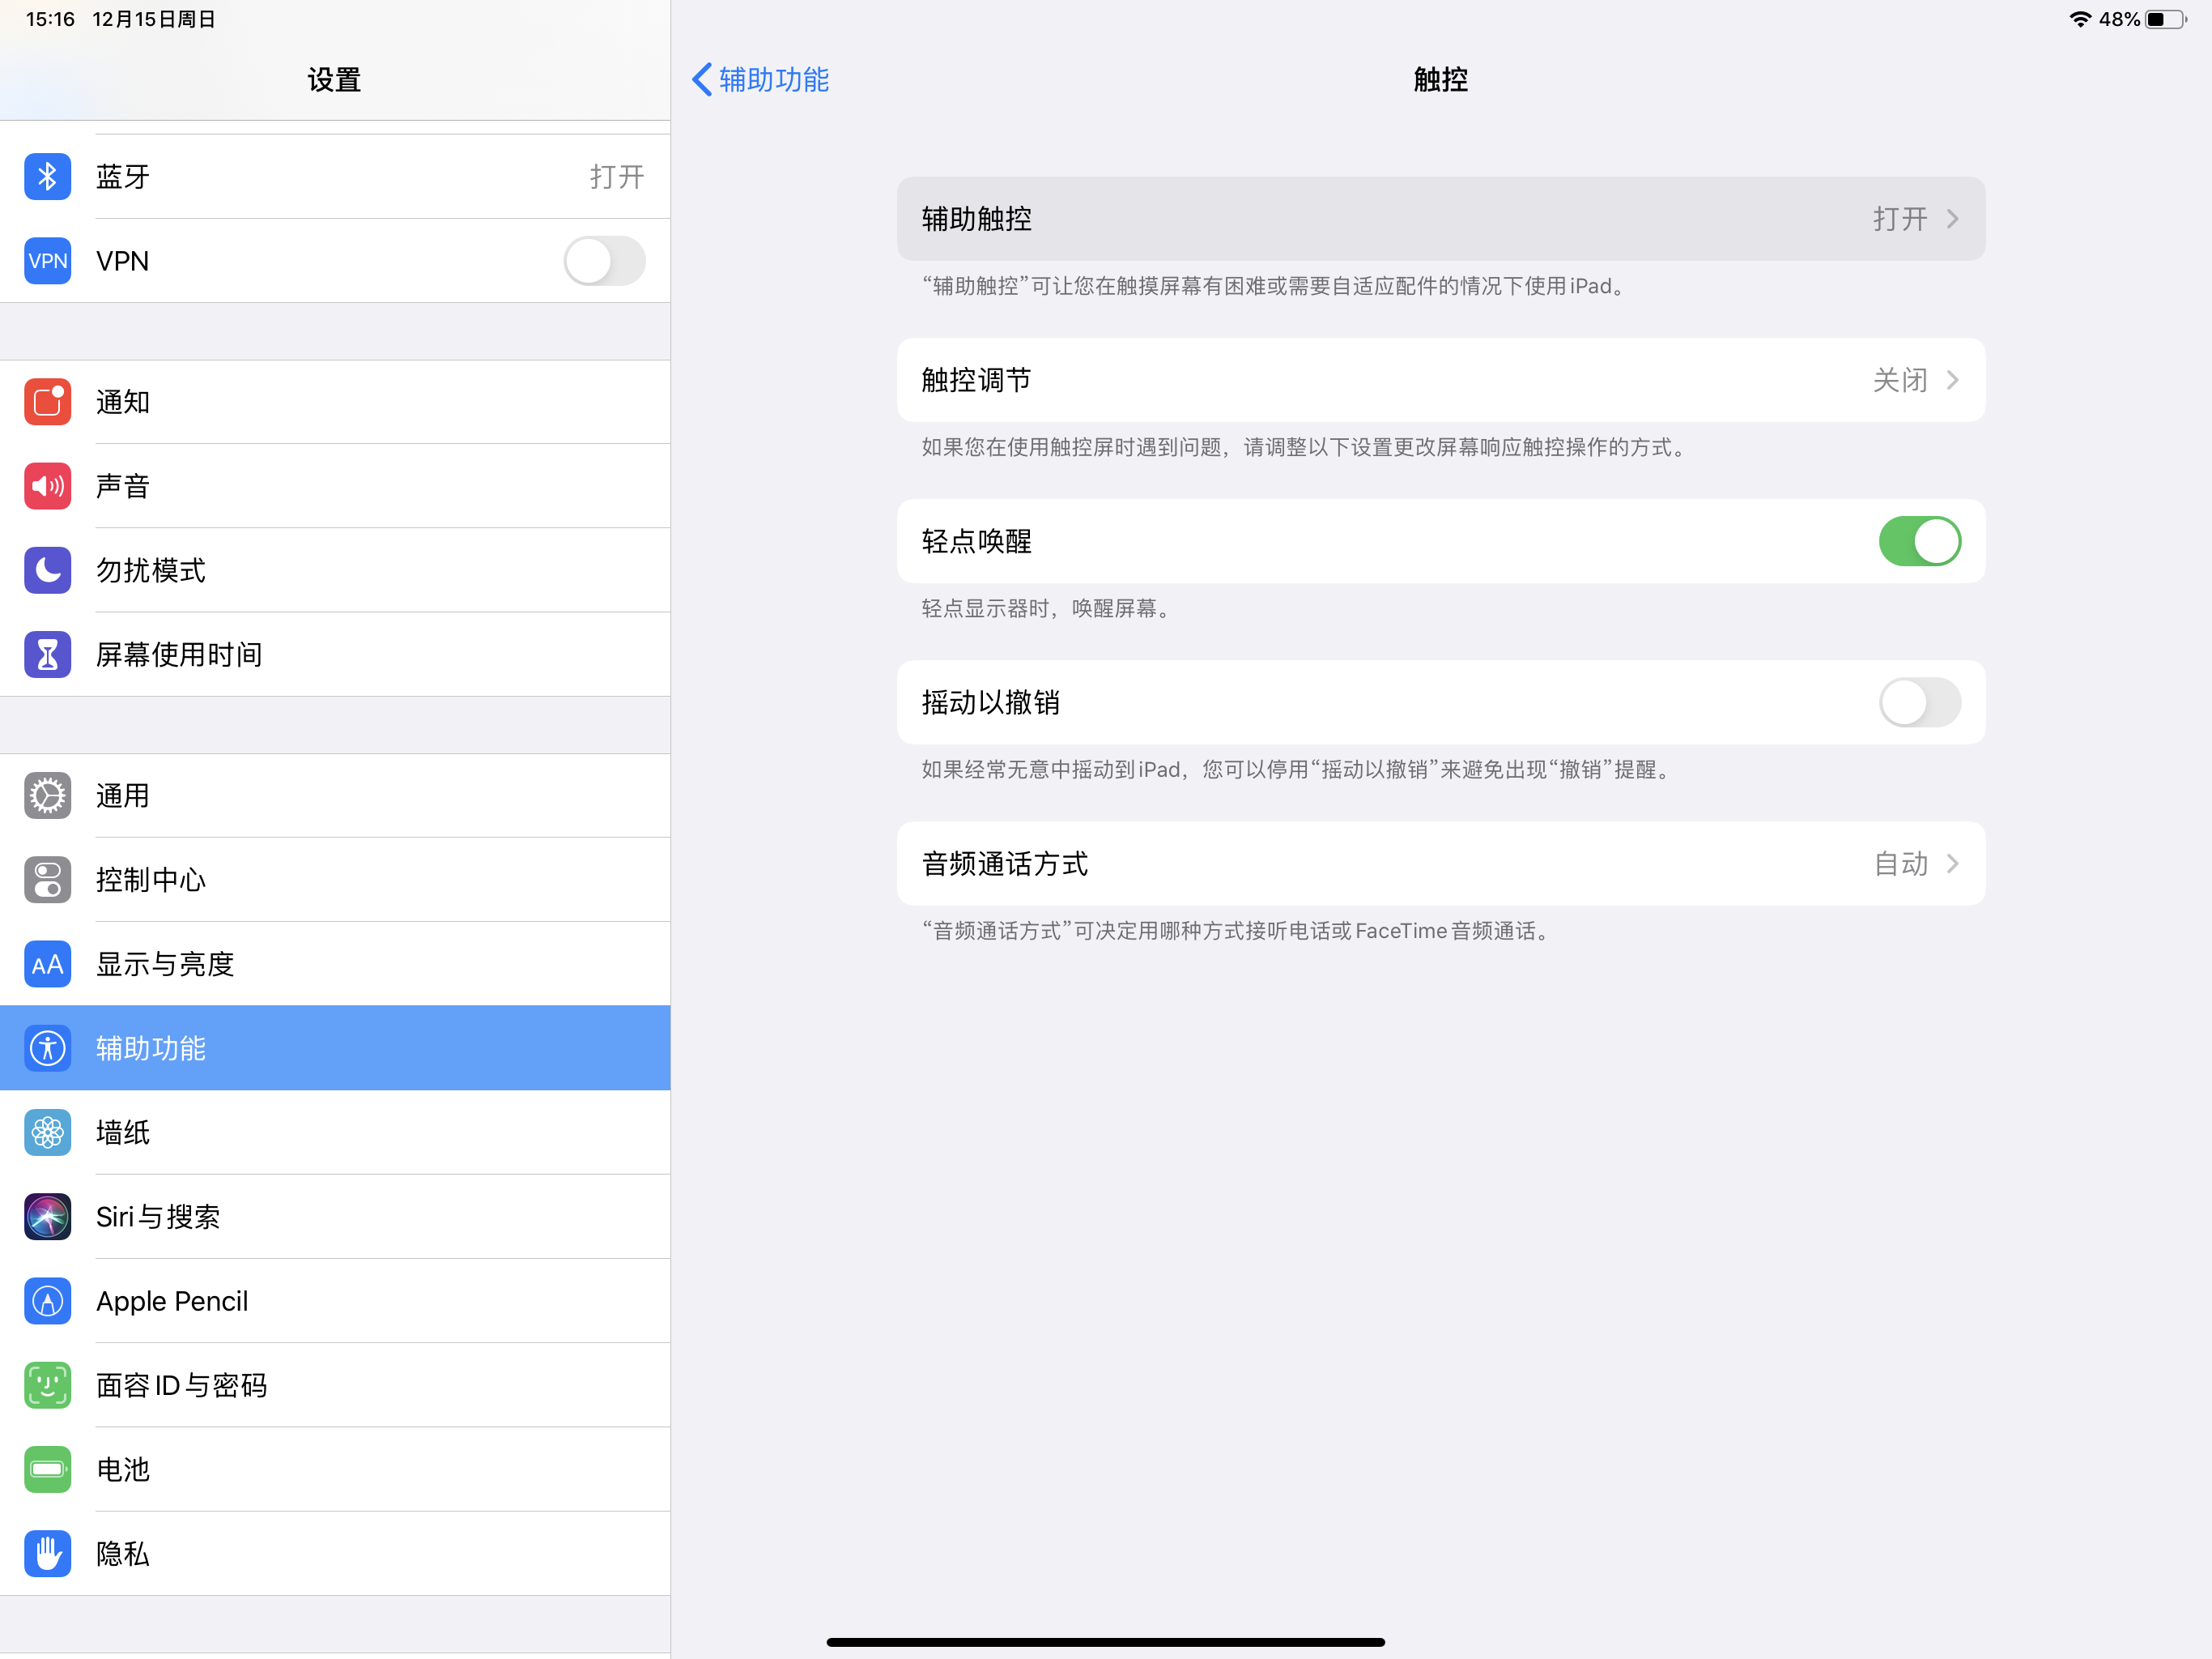The image size is (2212, 1659).
Task: Select the 勿扰模式 moon icon
Action: tap(47, 570)
